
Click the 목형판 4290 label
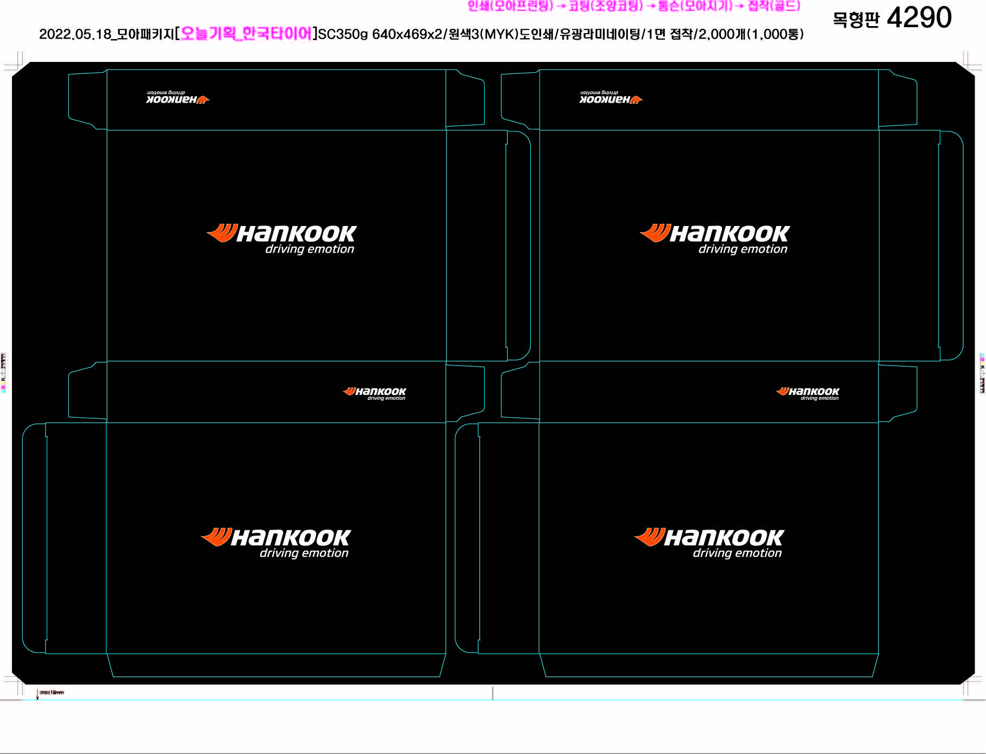click(891, 18)
